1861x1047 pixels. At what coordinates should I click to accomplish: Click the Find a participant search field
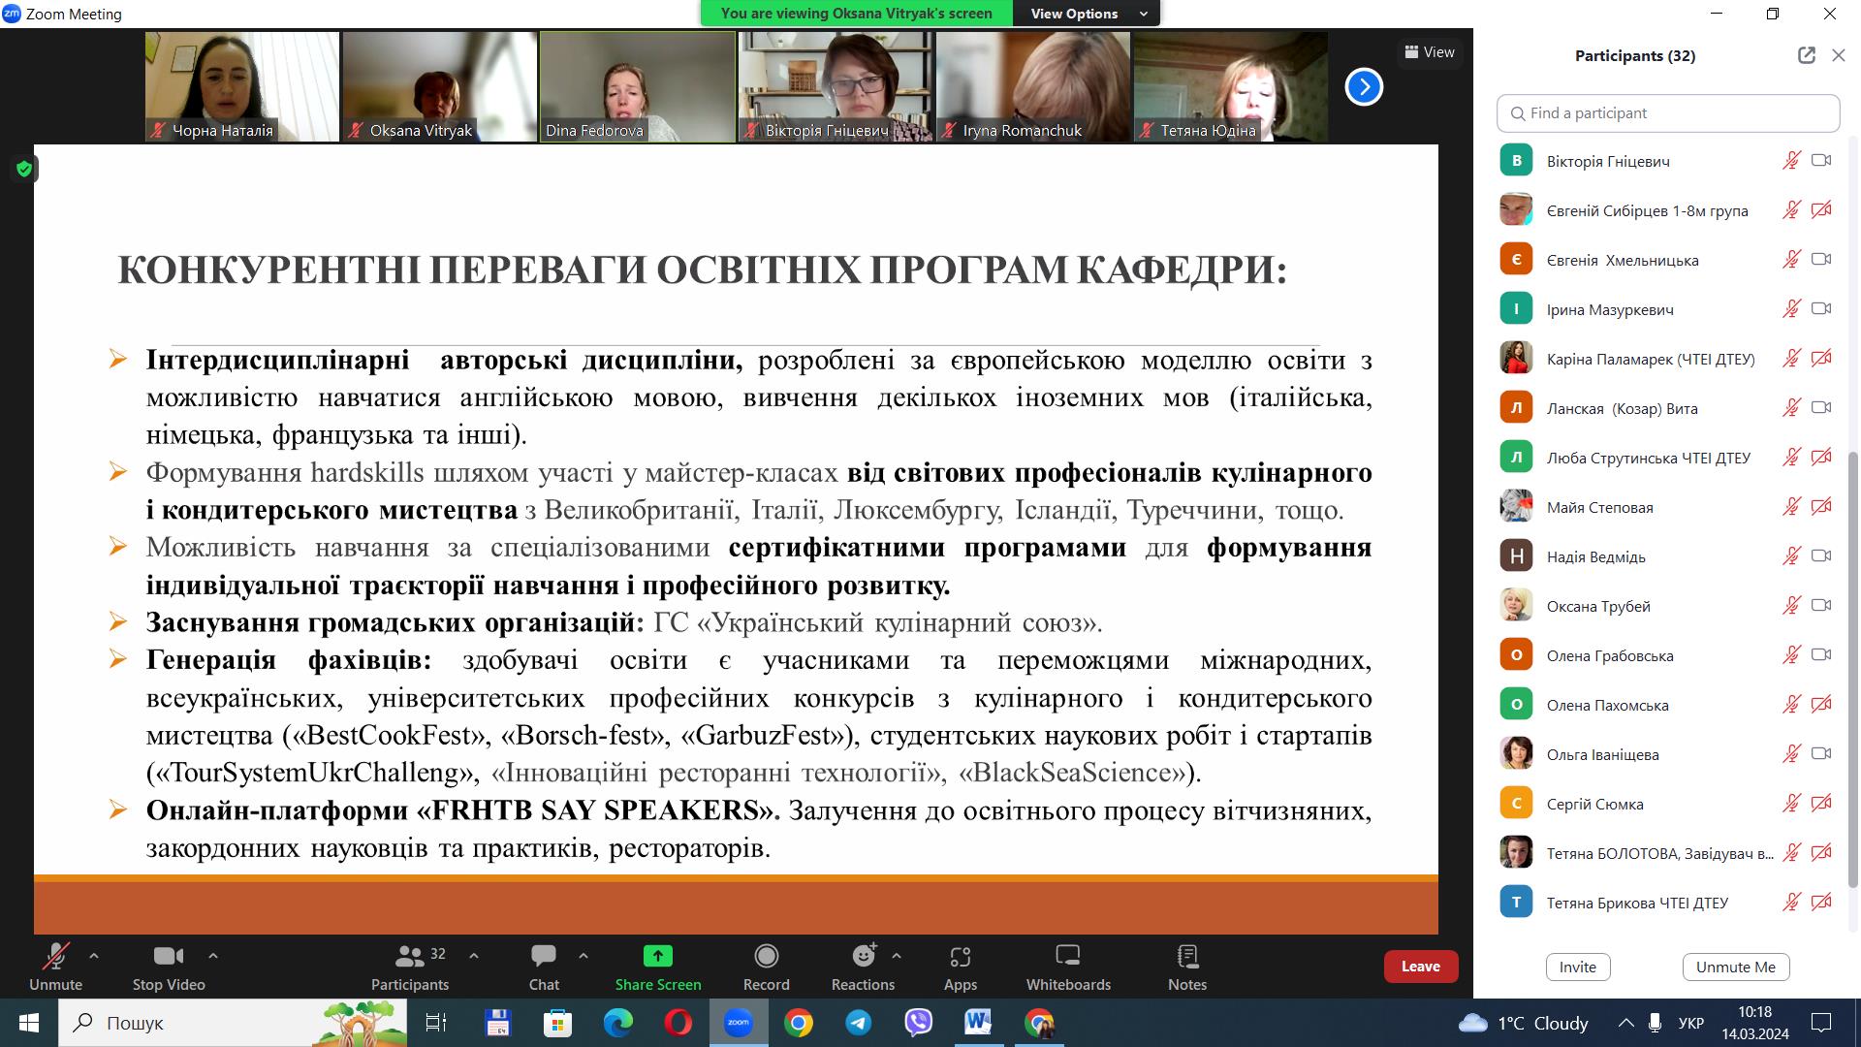[1667, 113]
